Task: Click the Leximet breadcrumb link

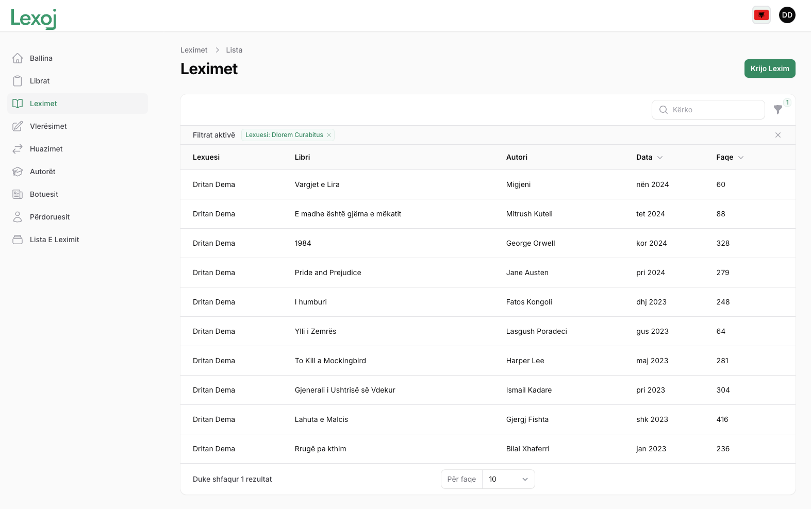Action: click(194, 50)
